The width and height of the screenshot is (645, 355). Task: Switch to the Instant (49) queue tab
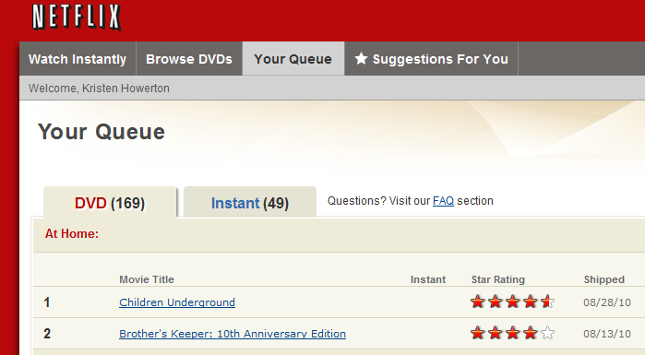pyautogui.click(x=250, y=202)
